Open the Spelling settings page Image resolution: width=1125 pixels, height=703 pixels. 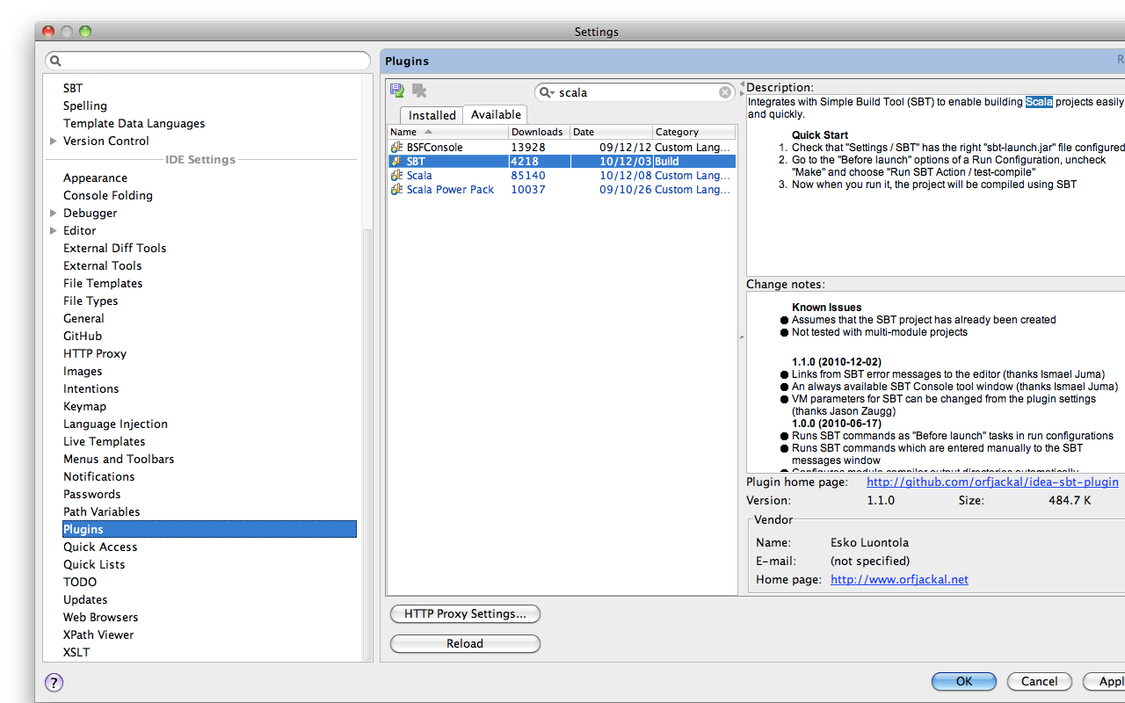(x=85, y=105)
